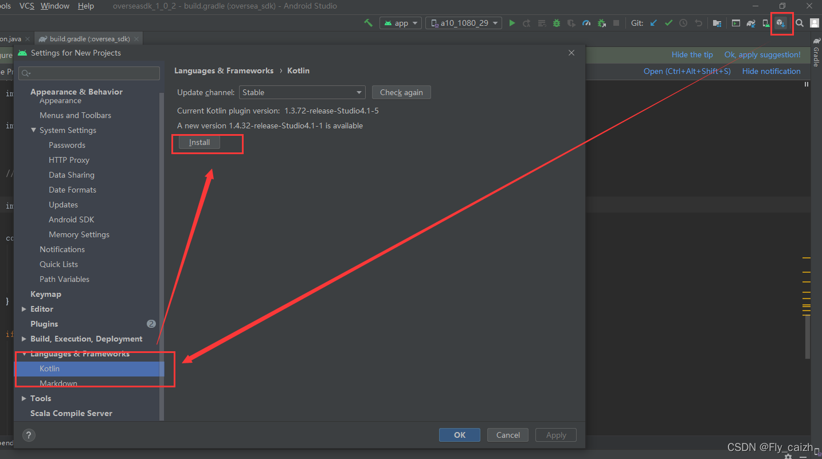This screenshot has height=459, width=822.
Task: Click Git Update Project blue arrow
Action: pyautogui.click(x=653, y=23)
